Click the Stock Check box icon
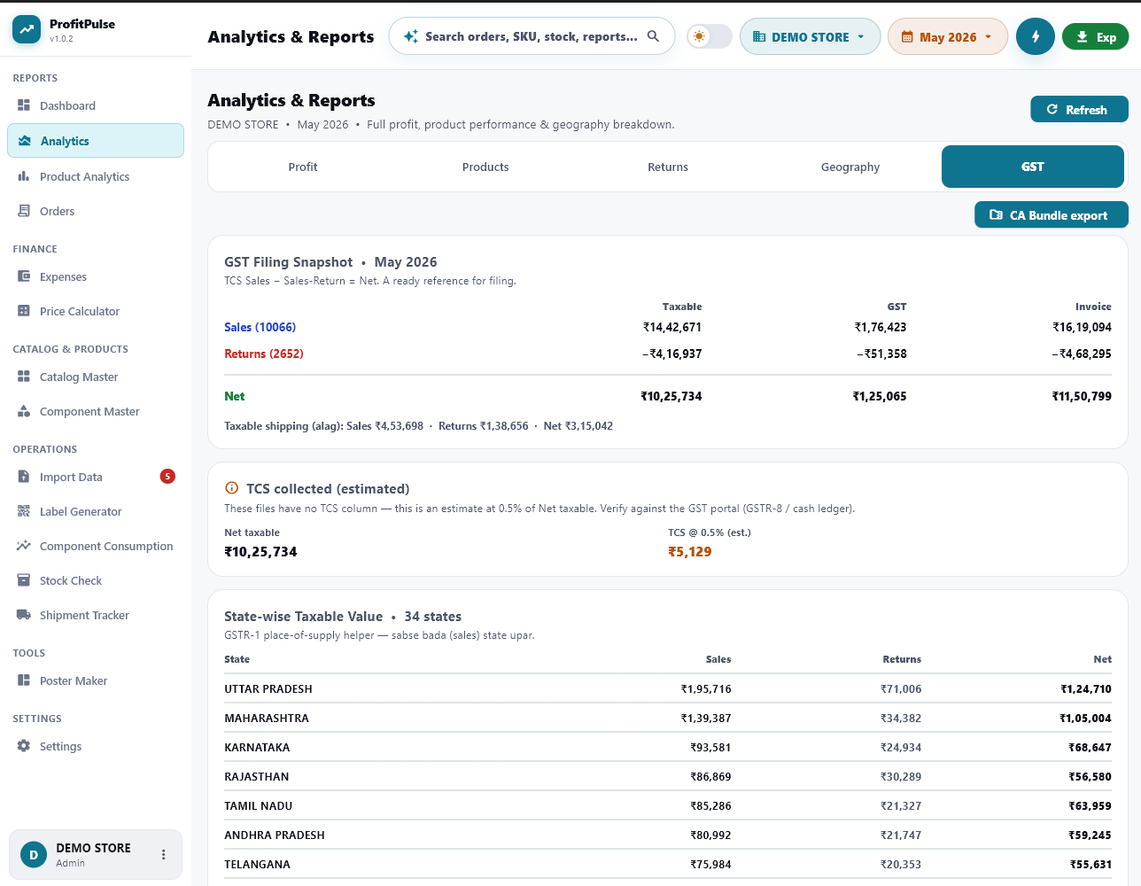 24,580
